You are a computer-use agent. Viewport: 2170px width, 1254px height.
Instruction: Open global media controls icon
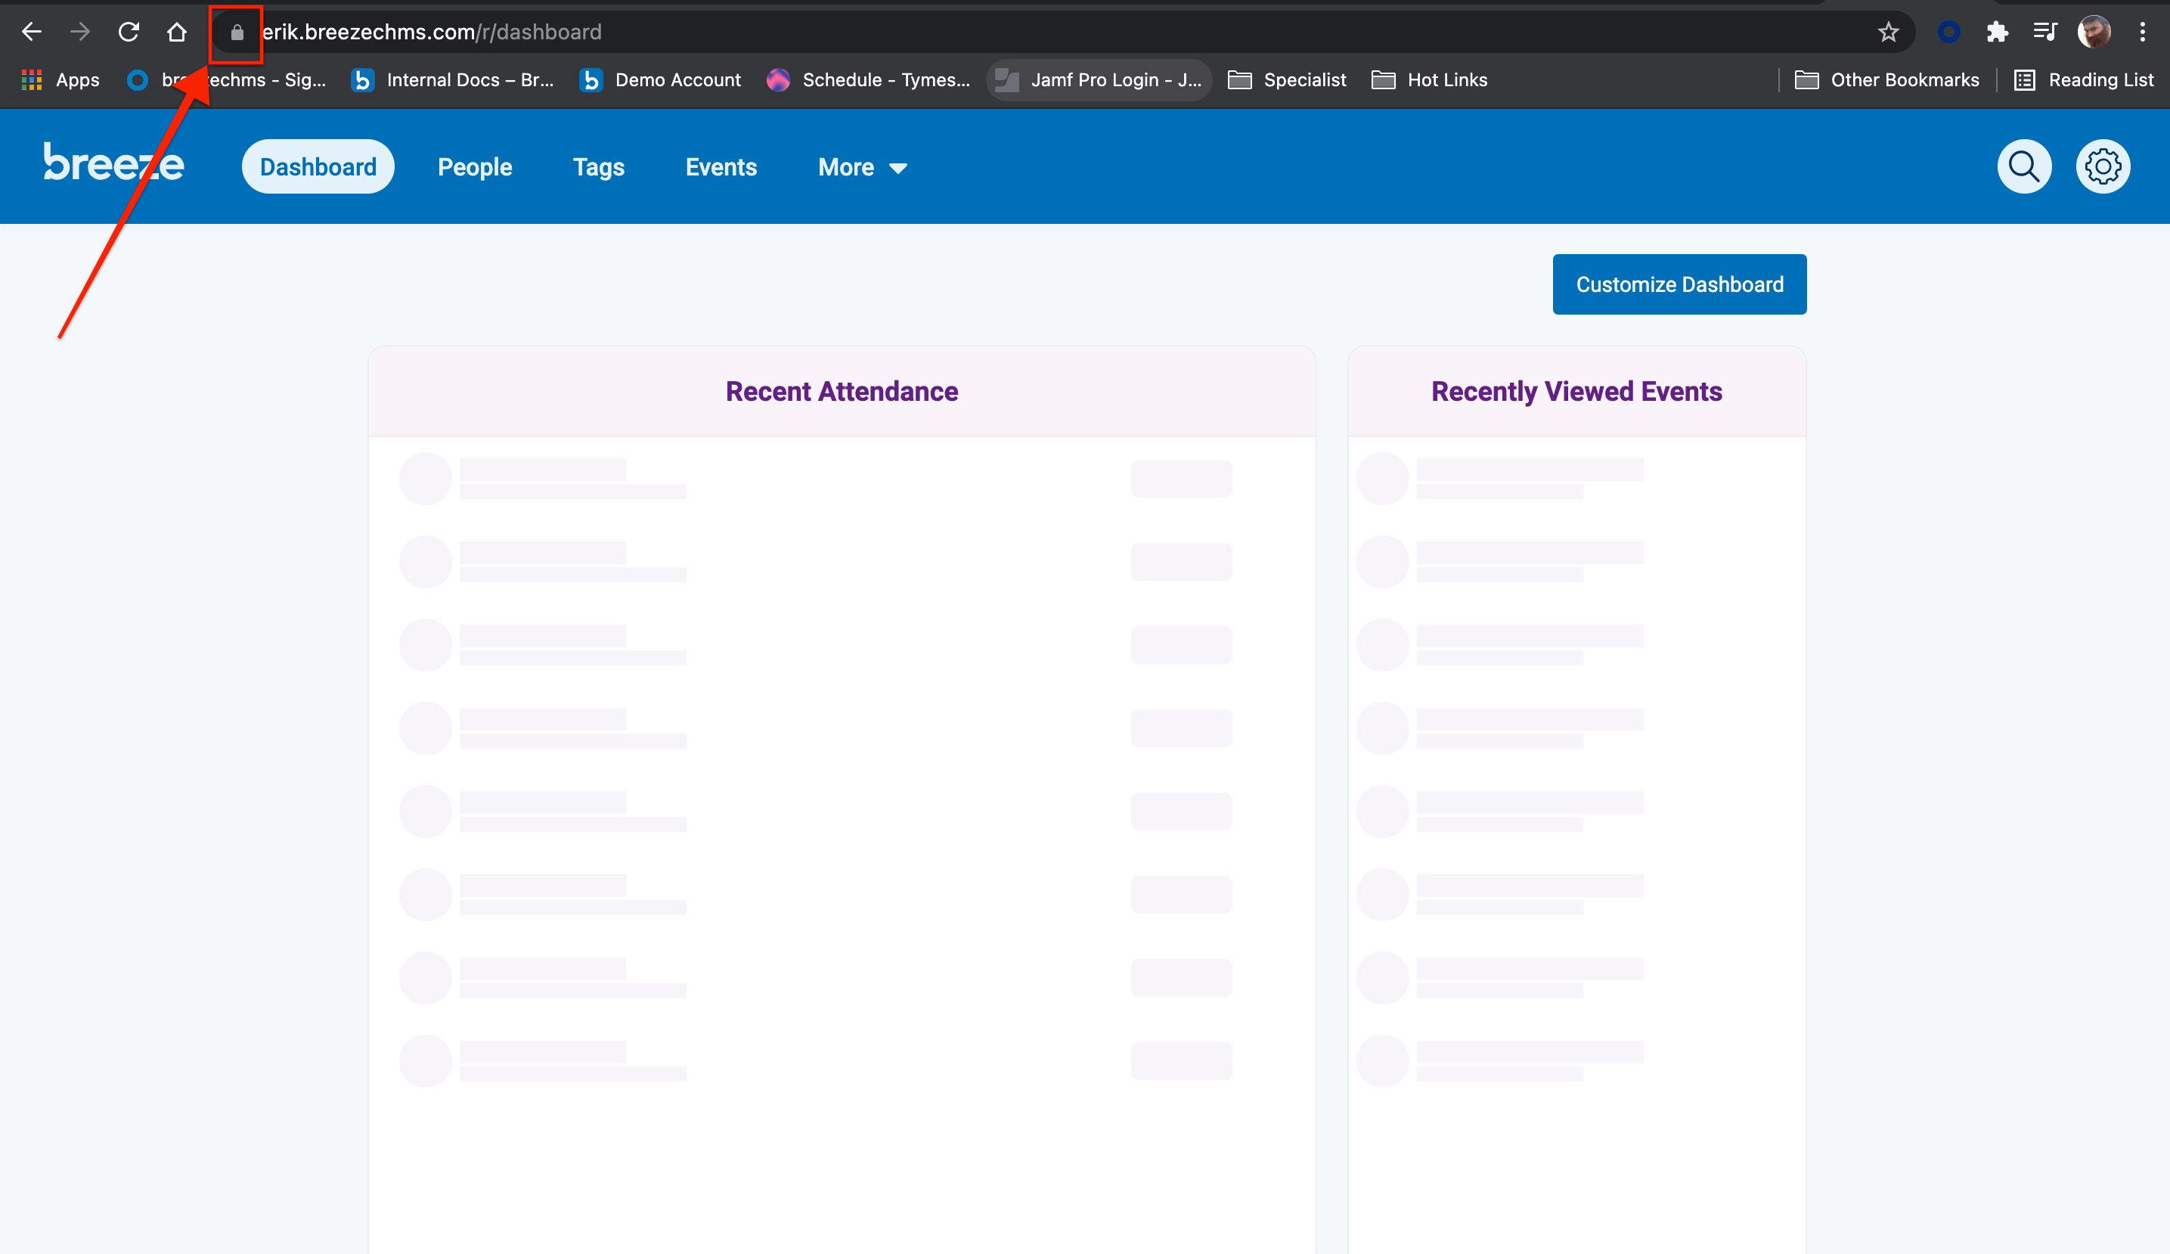pyautogui.click(x=2046, y=32)
